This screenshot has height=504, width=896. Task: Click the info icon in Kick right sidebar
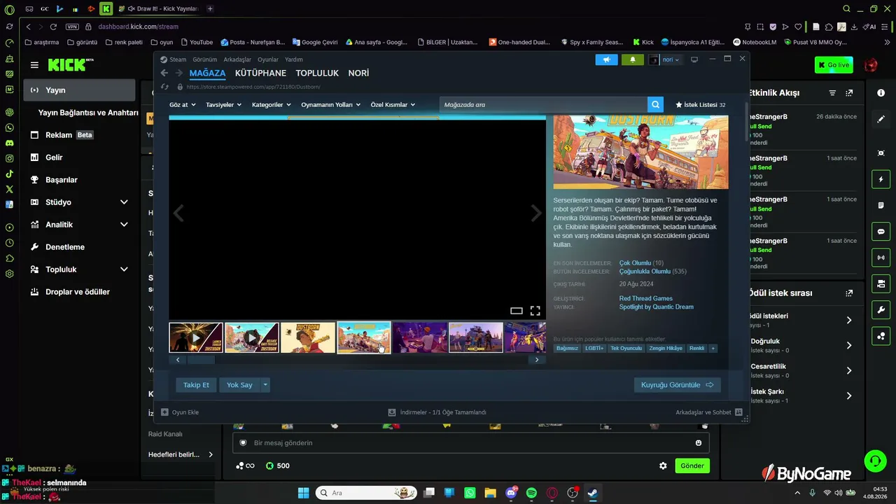tap(881, 93)
